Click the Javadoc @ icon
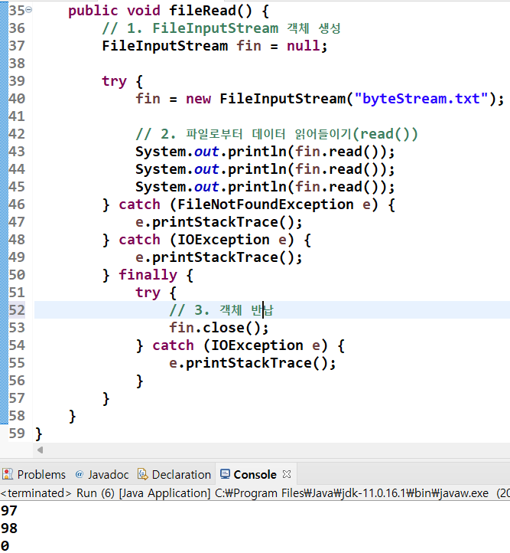510x553 pixels. [80, 474]
